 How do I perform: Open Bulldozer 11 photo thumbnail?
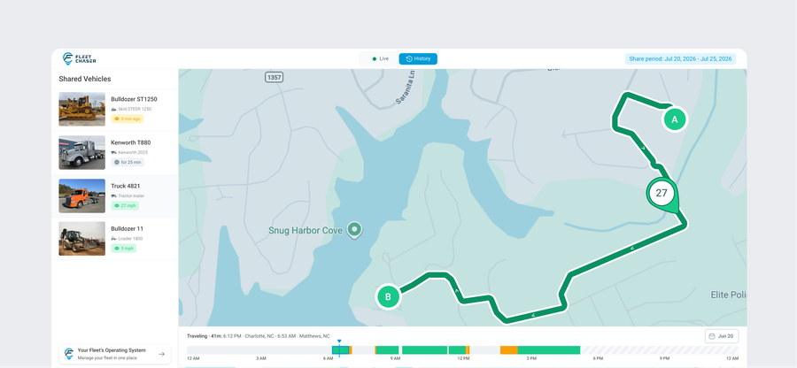tap(81, 239)
